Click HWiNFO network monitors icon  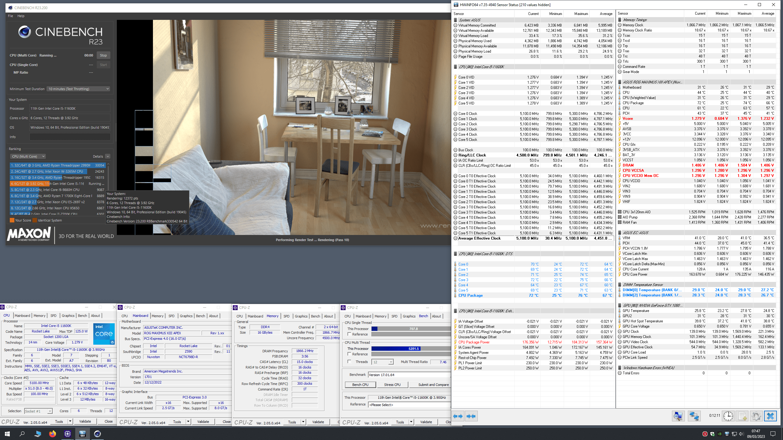694,416
